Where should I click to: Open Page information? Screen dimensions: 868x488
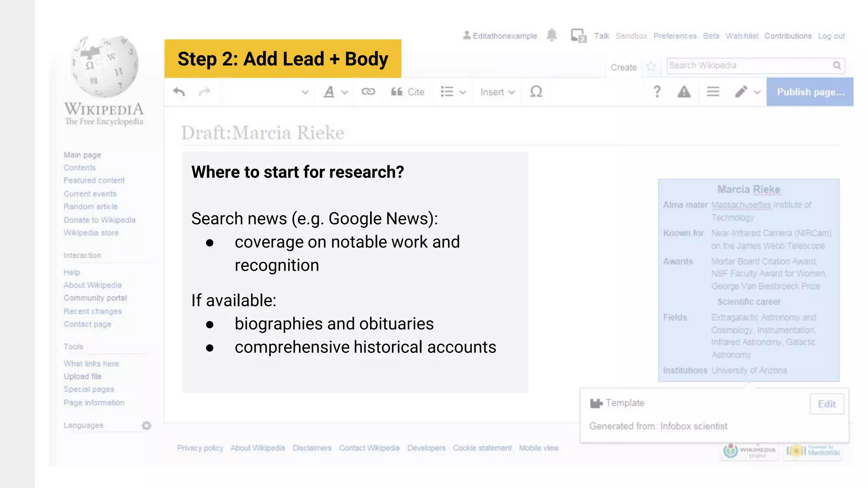(94, 403)
